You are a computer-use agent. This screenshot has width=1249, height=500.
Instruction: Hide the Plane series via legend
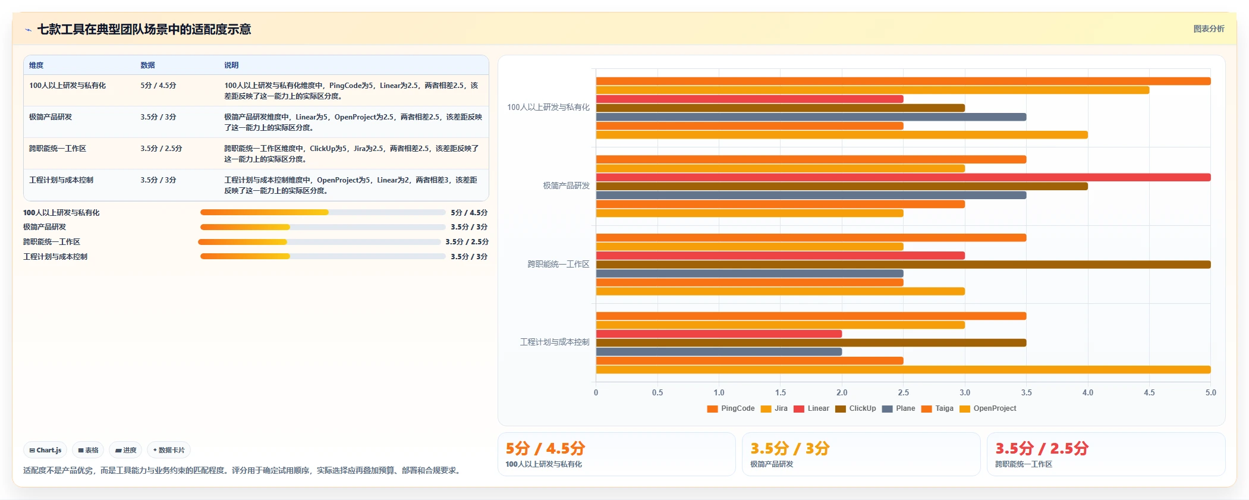(898, 408)
